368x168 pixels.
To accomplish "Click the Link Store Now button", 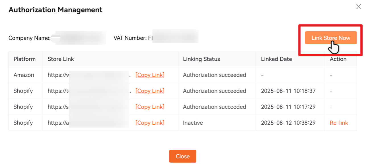I will click(x=330, y=38).
